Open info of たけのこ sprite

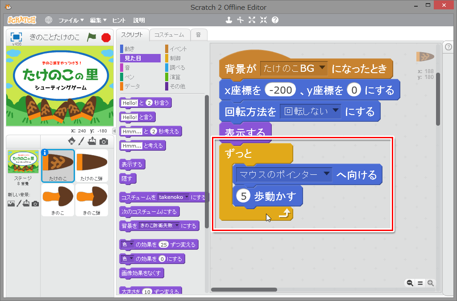(x=45, y=153)
